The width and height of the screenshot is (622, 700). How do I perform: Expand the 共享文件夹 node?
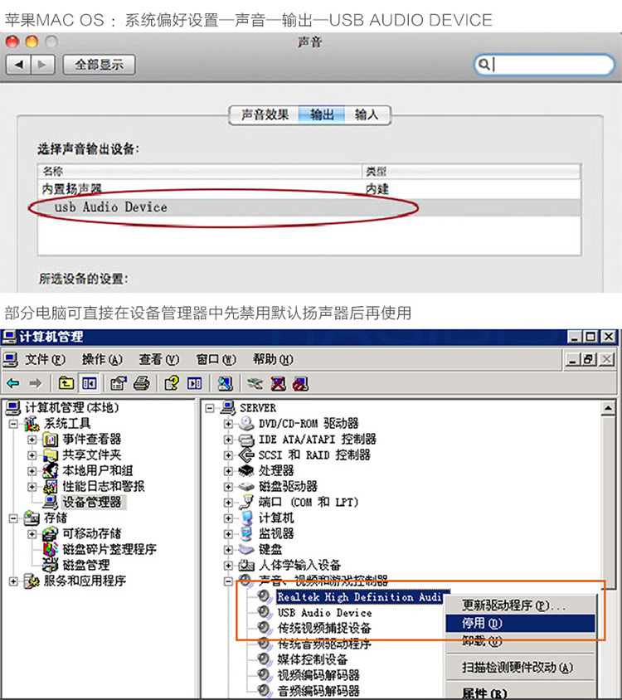point(32,455)
